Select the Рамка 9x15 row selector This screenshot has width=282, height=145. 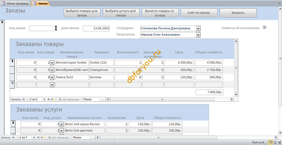12,77
